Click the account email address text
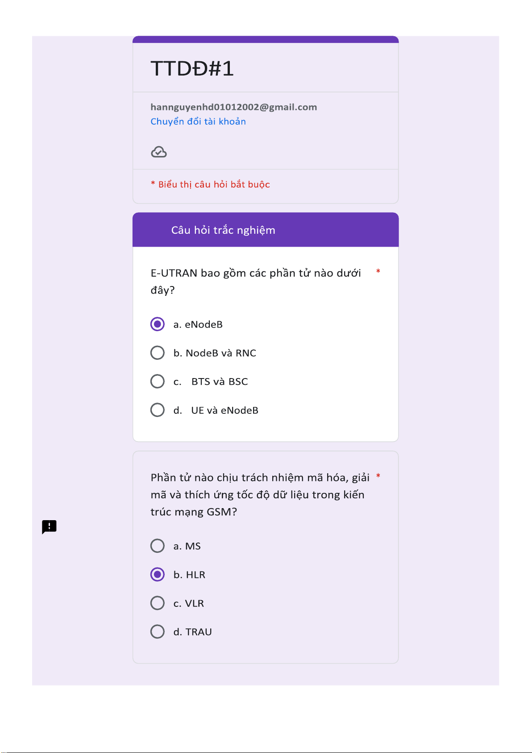The height and width of the screenshot is (753, 532). [x=233, y=107]
